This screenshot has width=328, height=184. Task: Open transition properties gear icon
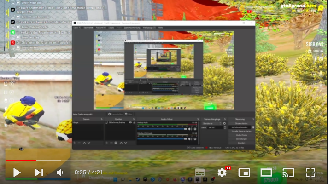tap(224, 123)
